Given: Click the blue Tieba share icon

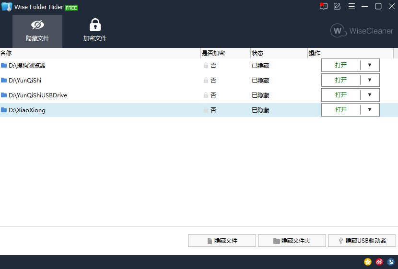Looking at the screenshot, I should 390,262.
